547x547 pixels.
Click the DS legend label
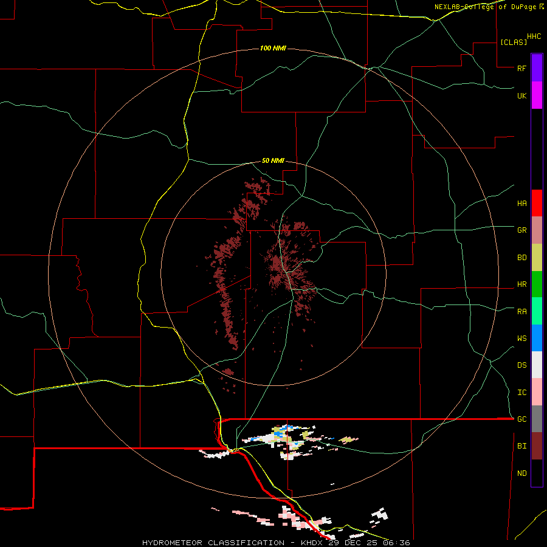(521, 365)
